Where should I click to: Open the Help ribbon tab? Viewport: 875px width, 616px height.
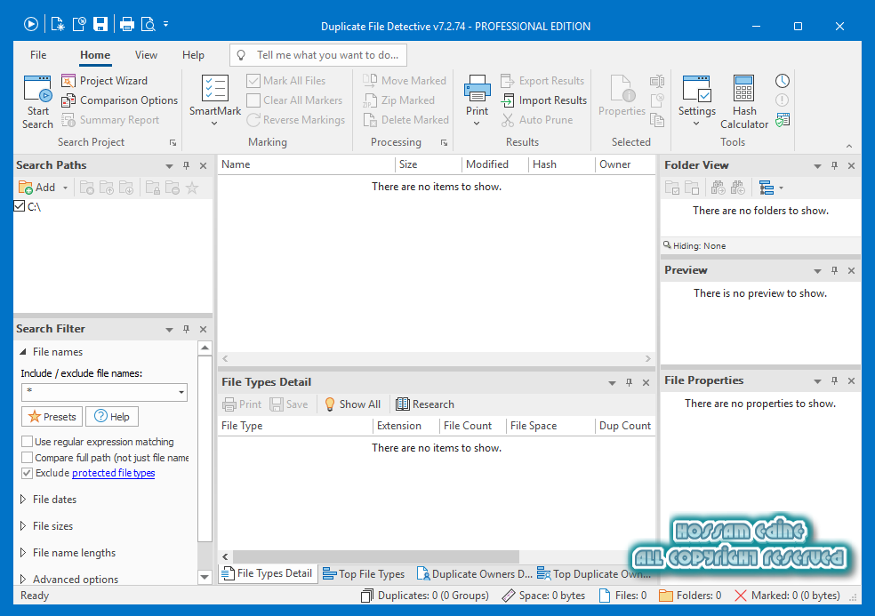193,55
